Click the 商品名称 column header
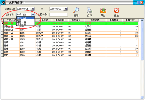 click(95, 20)
